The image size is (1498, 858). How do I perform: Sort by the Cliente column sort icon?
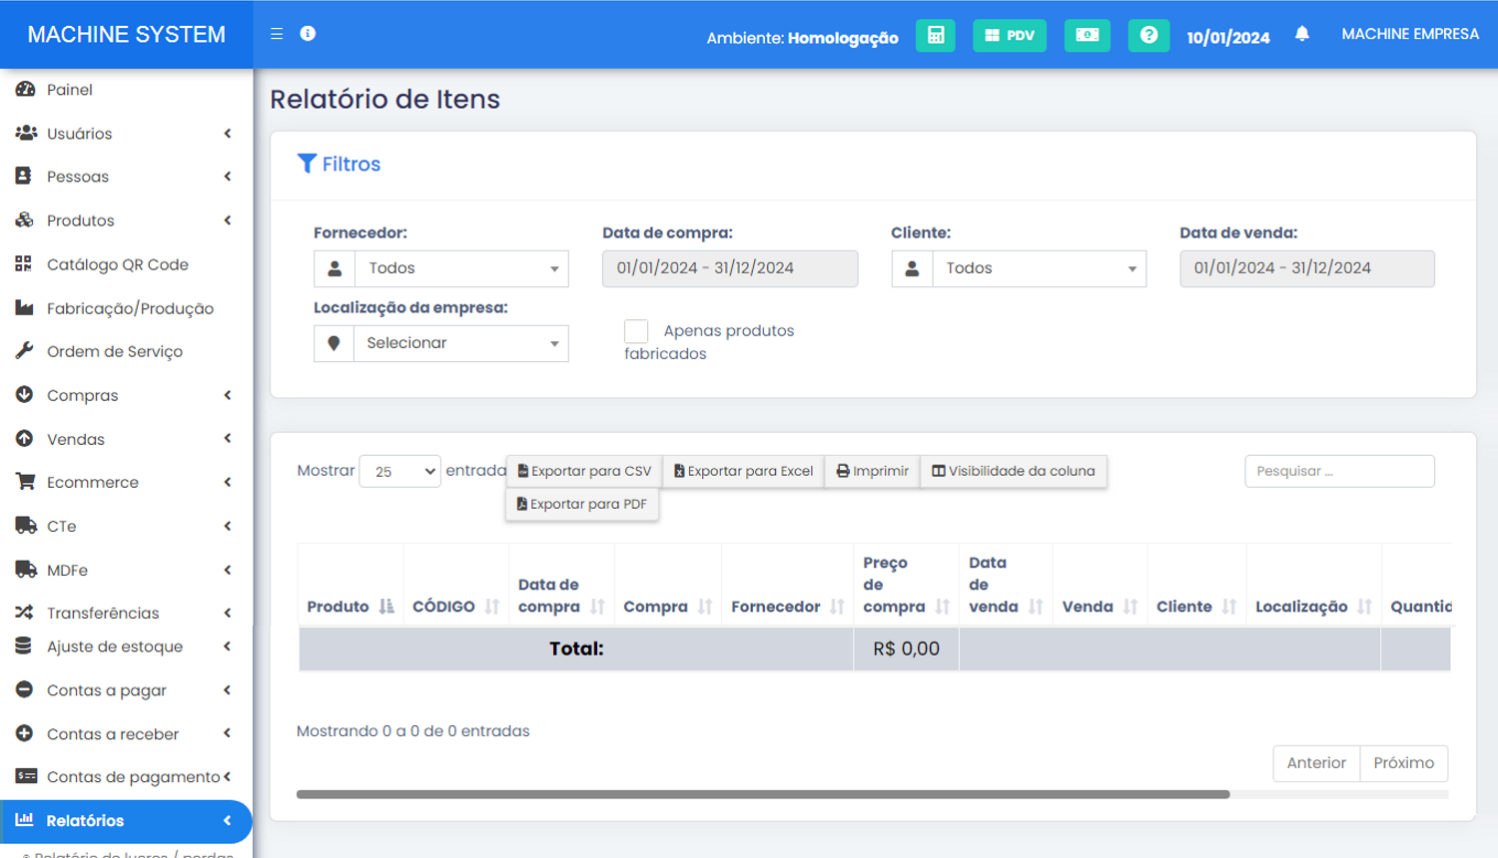(1229, 607)
